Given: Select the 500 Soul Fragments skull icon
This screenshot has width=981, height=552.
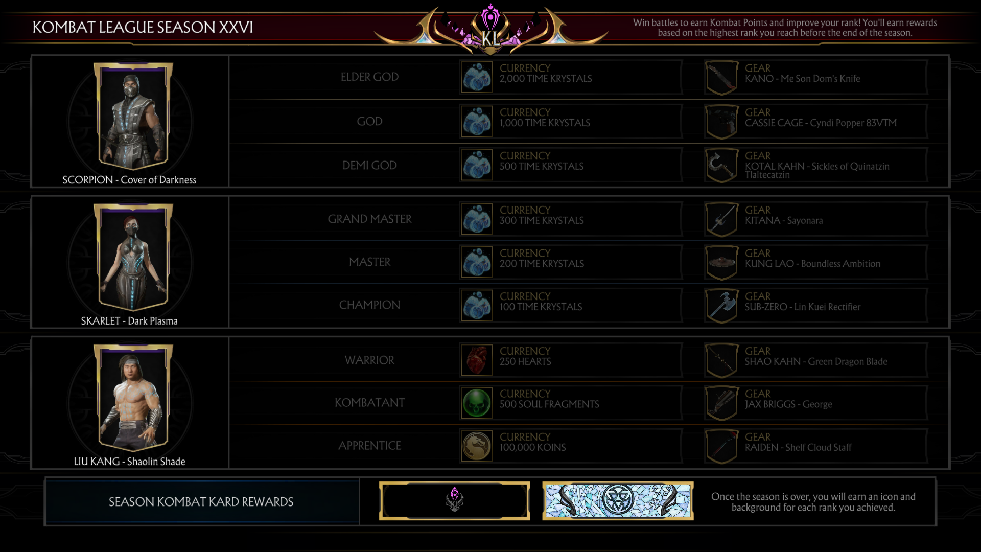Looking at the screenshot, I should point(476,403).
